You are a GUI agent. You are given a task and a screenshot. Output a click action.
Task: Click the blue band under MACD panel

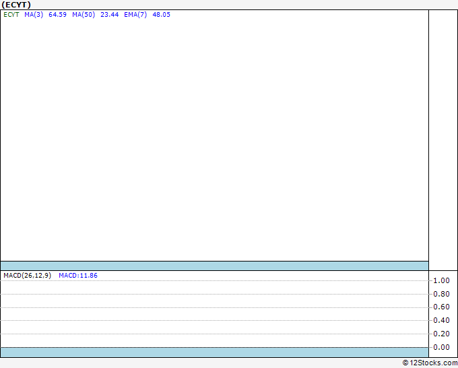(x=214, y=352)
